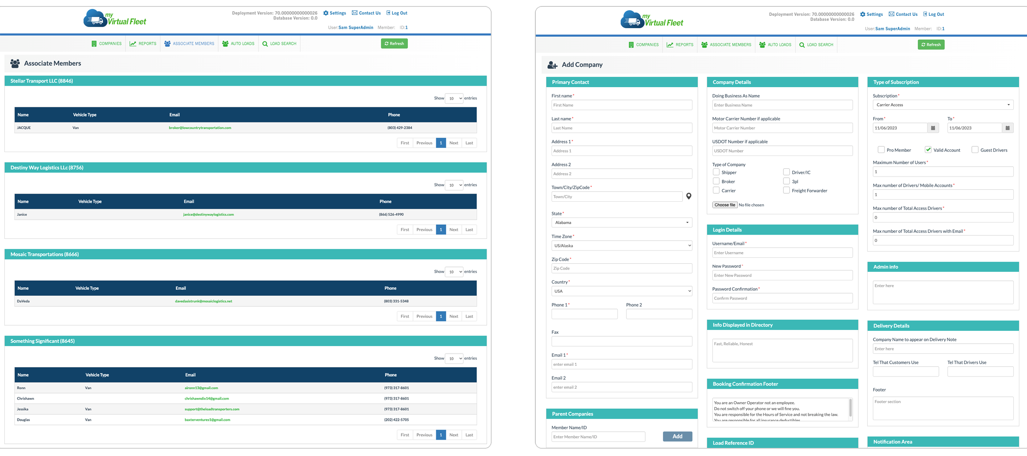
Task: Click the Choose file button under Type of Company
Action: pos(724,205)
